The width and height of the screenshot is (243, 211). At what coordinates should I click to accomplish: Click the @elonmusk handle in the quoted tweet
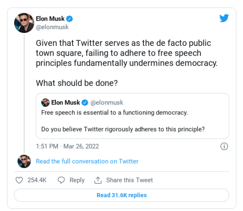pyautogui.click(x=107, y=103)
